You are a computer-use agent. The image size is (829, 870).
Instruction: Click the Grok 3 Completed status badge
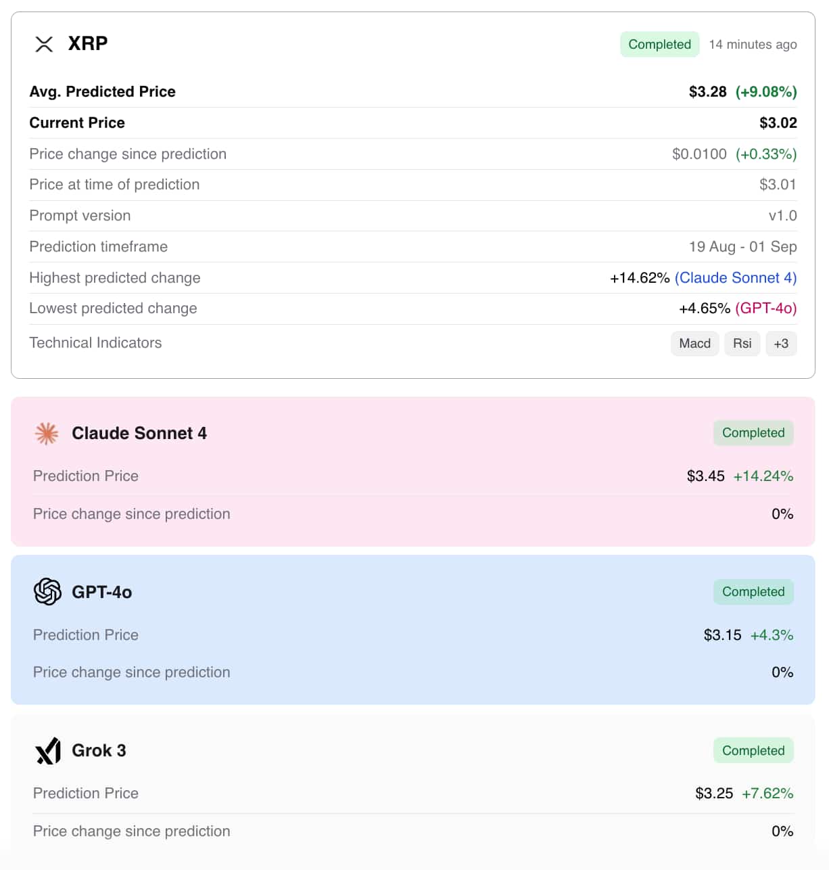[x=753, y=751]
